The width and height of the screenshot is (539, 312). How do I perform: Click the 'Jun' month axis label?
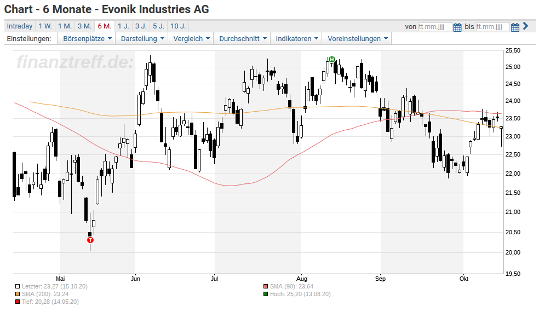[x=135, y=279]
